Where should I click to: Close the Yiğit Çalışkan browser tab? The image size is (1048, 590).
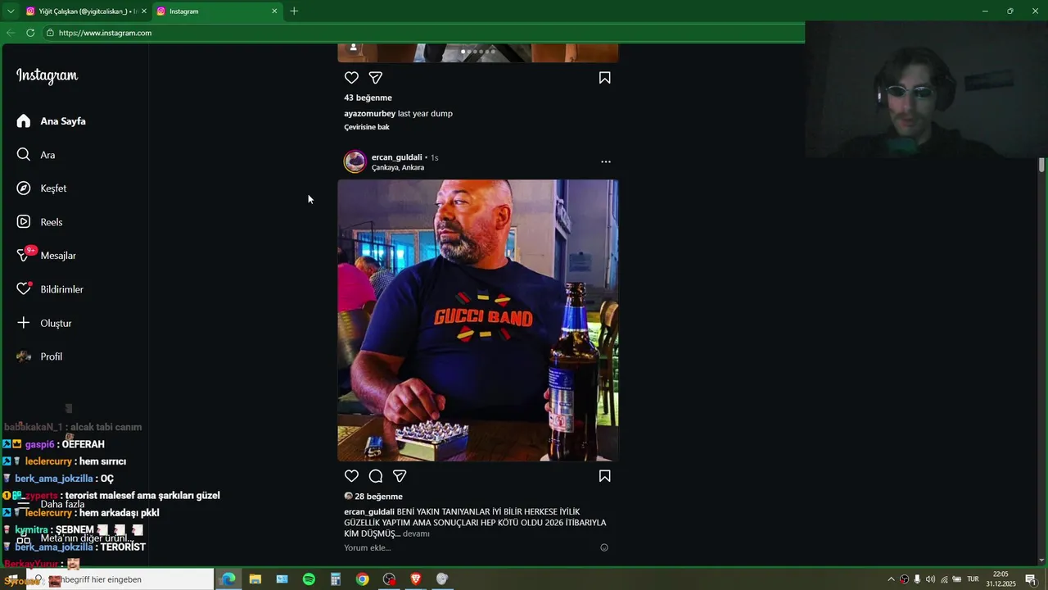[144, 11]
